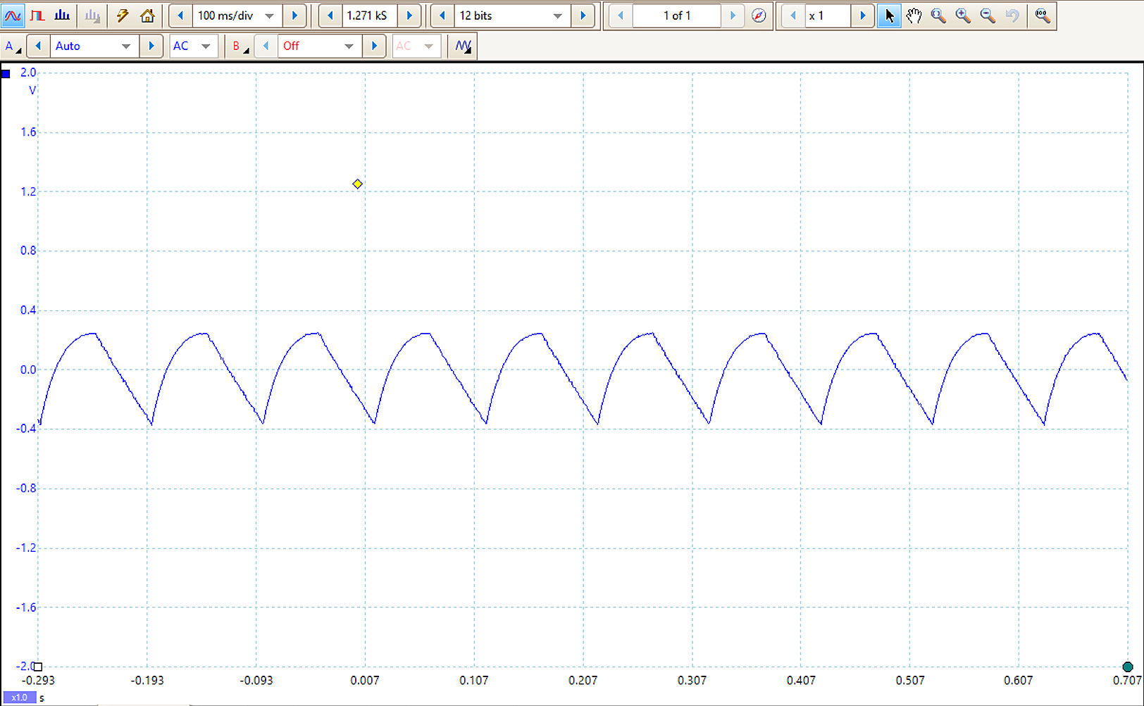Screen dimensions: 1144x706
Task: Click the -1.6 voltage axis label
Action: click(26, 607)
